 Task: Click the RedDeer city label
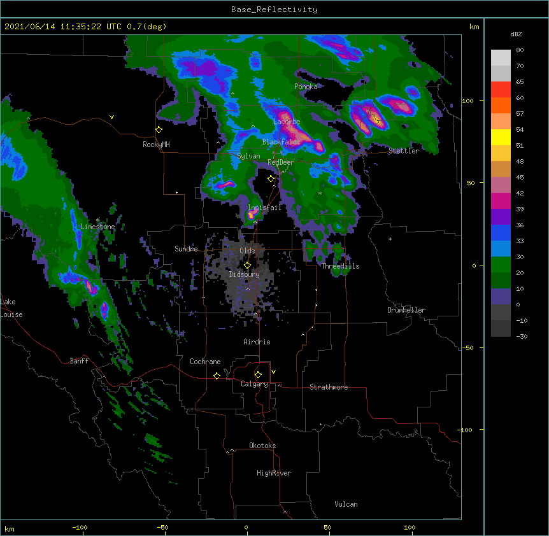tap(281, 162)
